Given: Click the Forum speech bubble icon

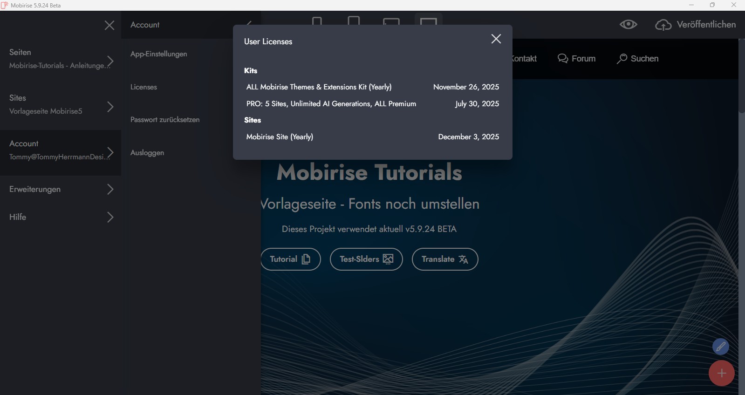Looking at the screenshot, I should click(563, 59).
